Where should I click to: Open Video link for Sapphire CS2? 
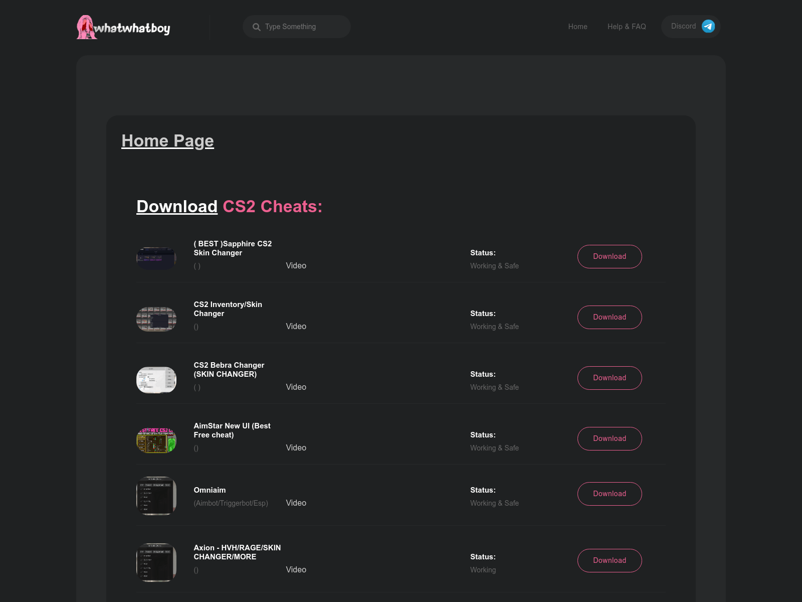[296, 266]
